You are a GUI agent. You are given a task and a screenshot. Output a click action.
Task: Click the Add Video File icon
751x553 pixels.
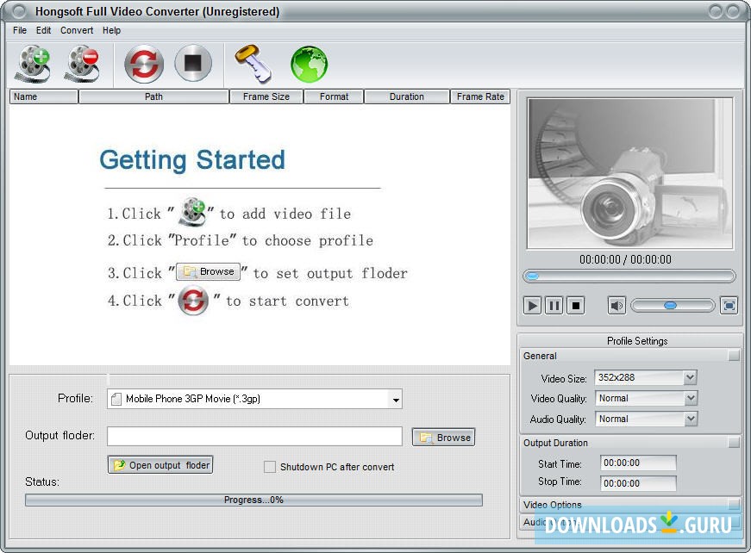[34, 65]
